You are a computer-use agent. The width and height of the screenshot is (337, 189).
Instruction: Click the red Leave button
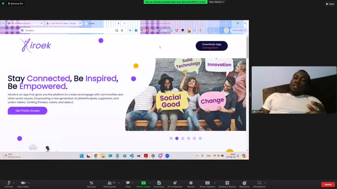coord(328,184)
